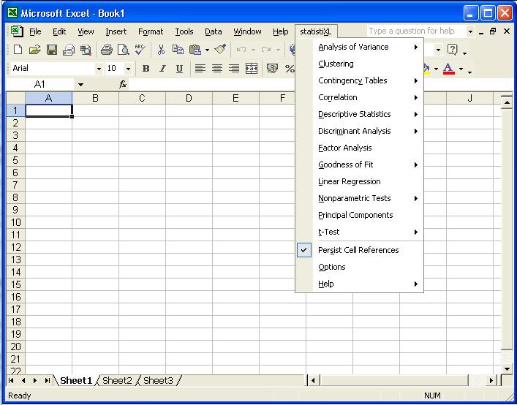Click the Font Color red A icon
Viewport: 517px width, 405px height.
tap(449, 69)
